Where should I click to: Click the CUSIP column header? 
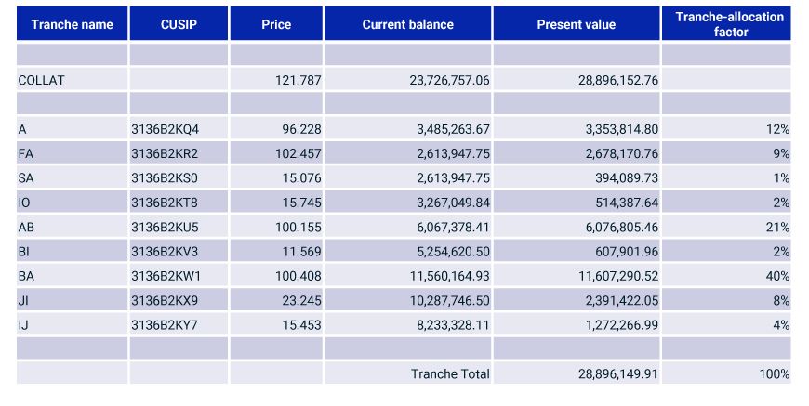click(x=179, y=24)
